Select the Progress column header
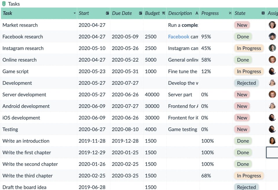The height and width of the screenshot is (190, 278). pyautogui.click(x=210, y=13)
